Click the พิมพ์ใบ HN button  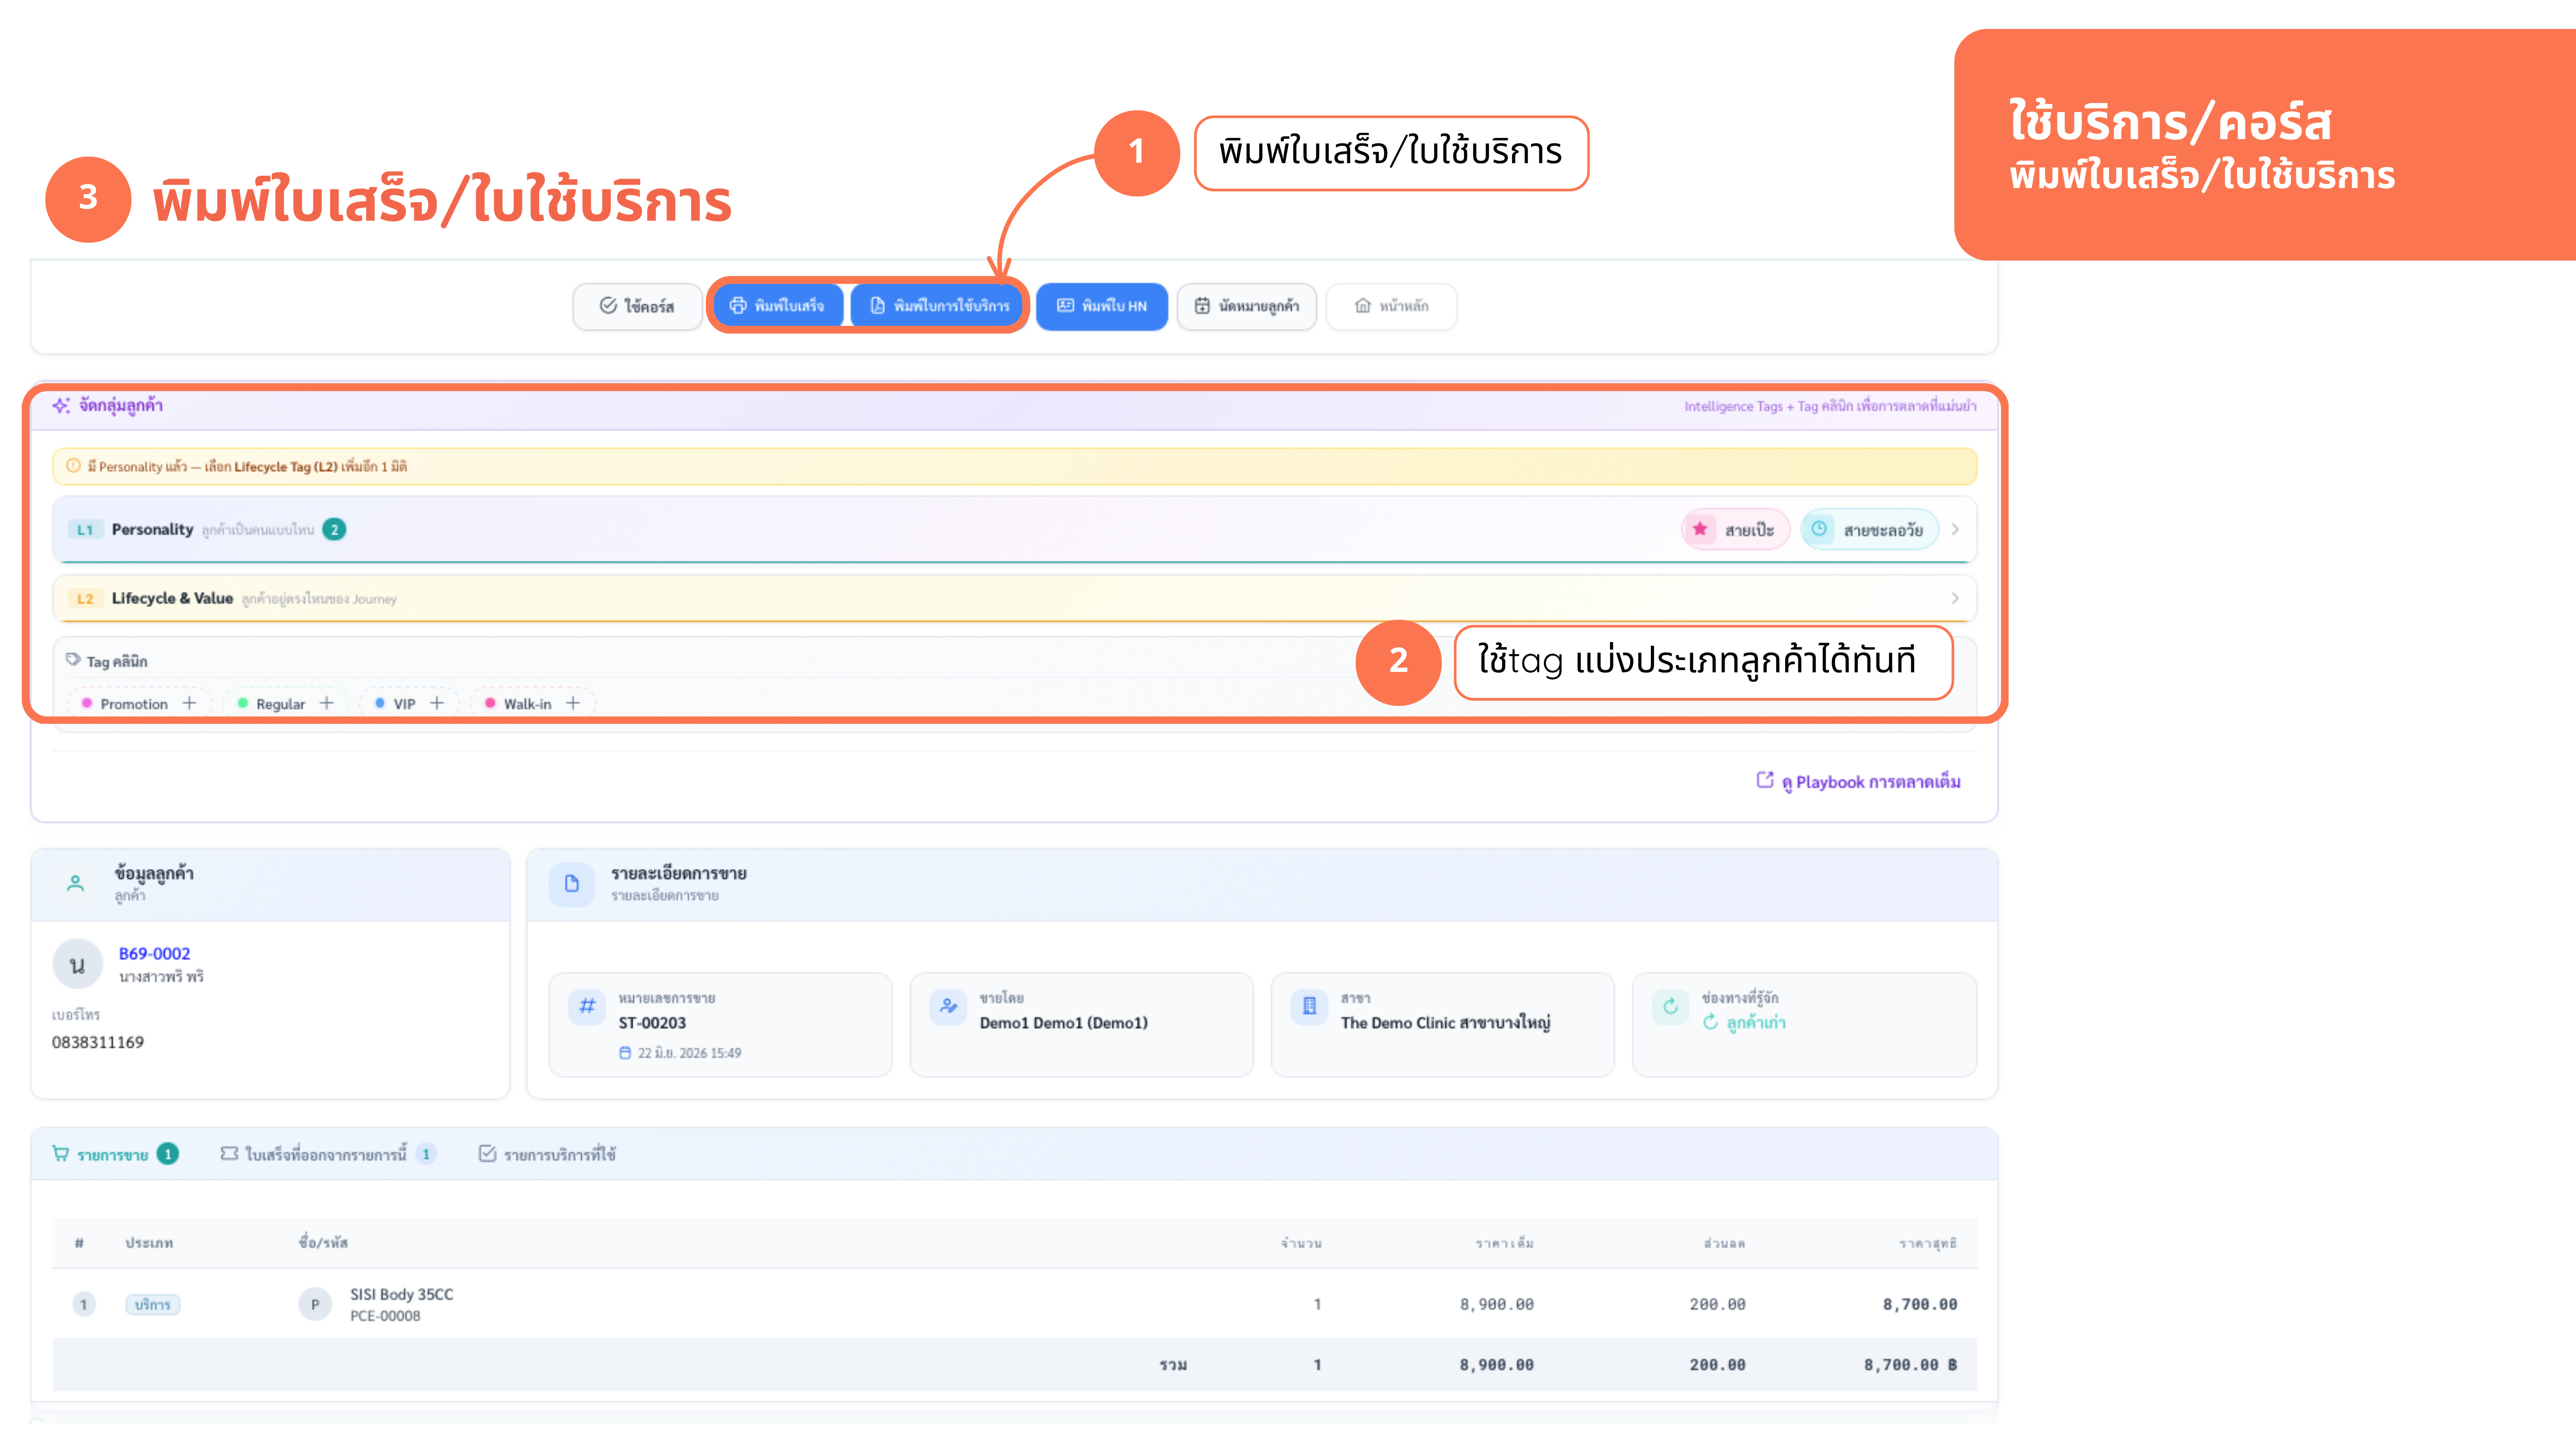[1102, 306]
